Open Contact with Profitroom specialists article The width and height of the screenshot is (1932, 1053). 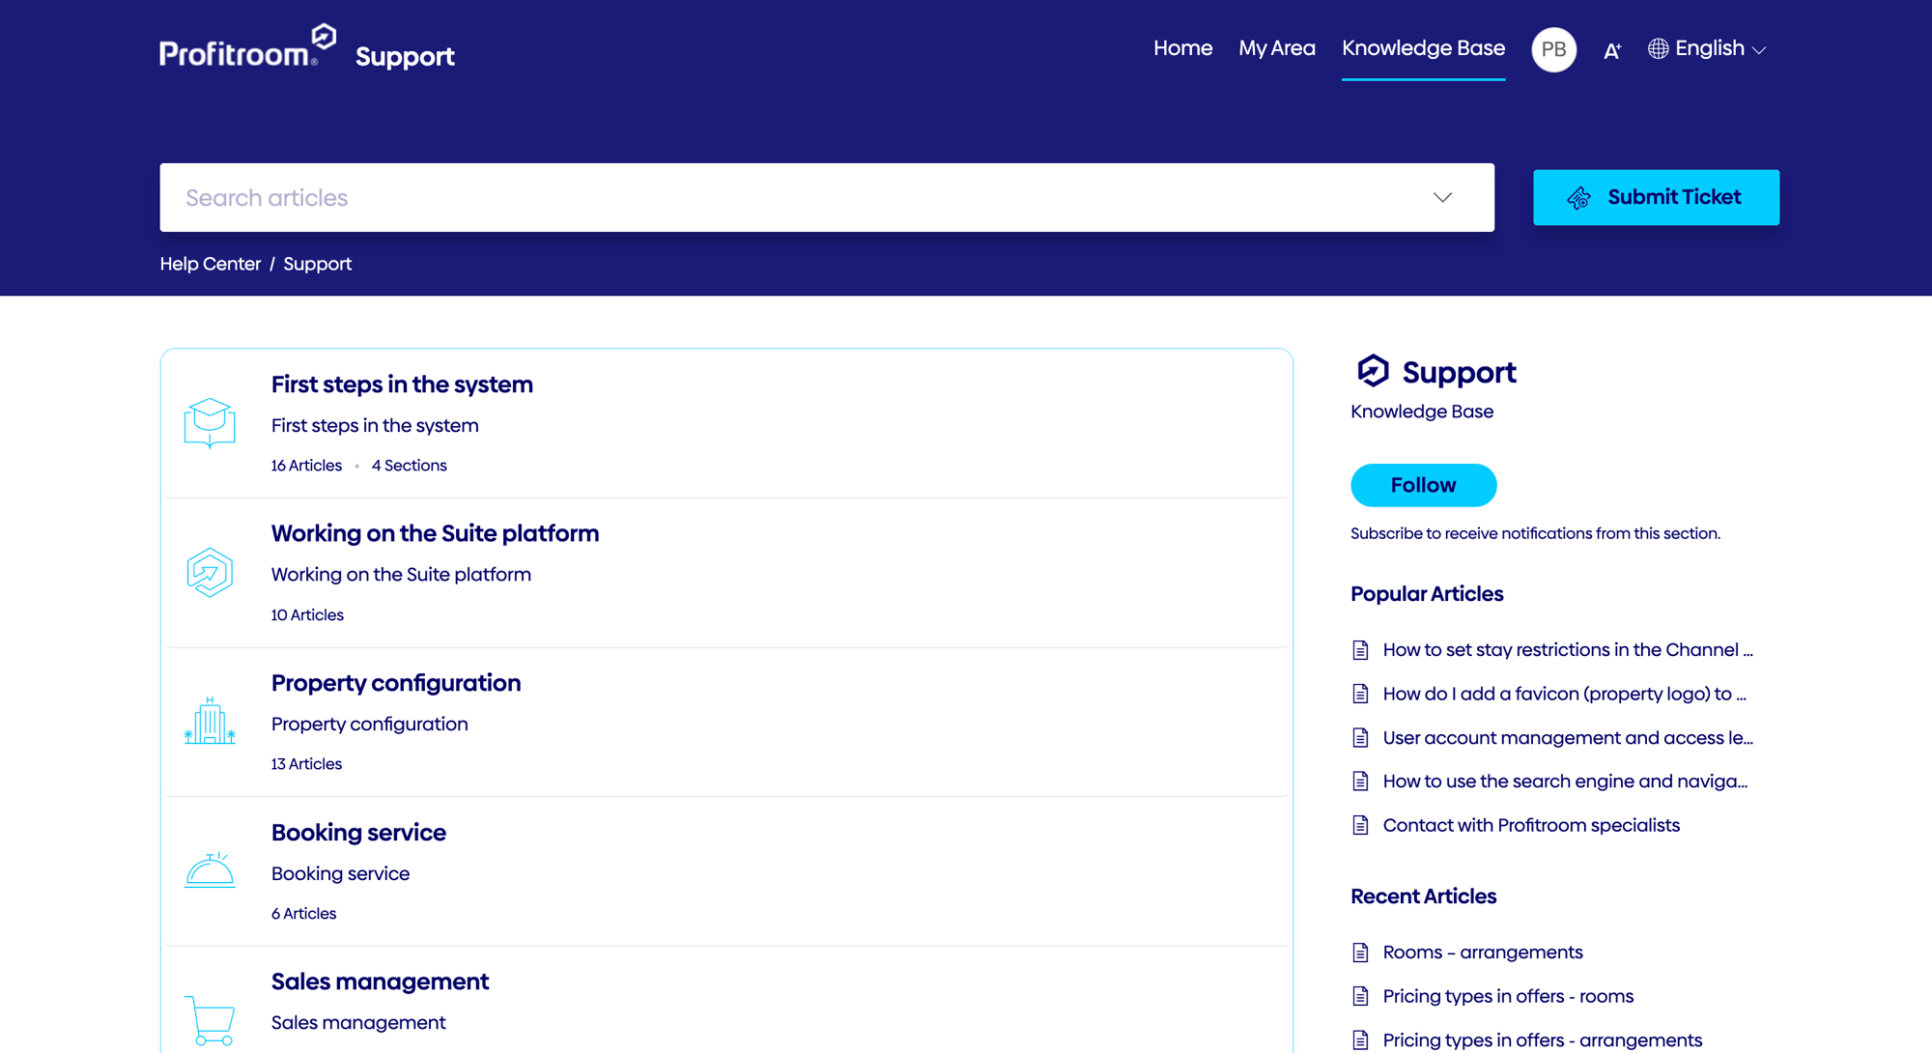[x=1530, y=825]
